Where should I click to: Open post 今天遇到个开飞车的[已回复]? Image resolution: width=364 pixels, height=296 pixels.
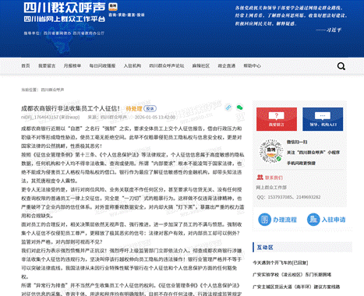[280, 263]
